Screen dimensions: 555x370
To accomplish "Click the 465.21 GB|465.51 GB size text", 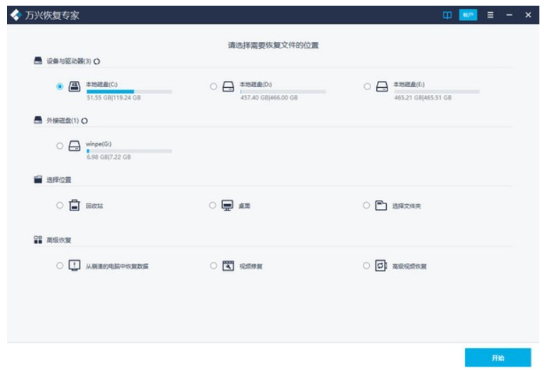I will [x=423, y=98].
